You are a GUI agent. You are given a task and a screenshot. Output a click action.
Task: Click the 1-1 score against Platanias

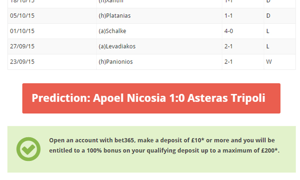(x=243, y=16)
